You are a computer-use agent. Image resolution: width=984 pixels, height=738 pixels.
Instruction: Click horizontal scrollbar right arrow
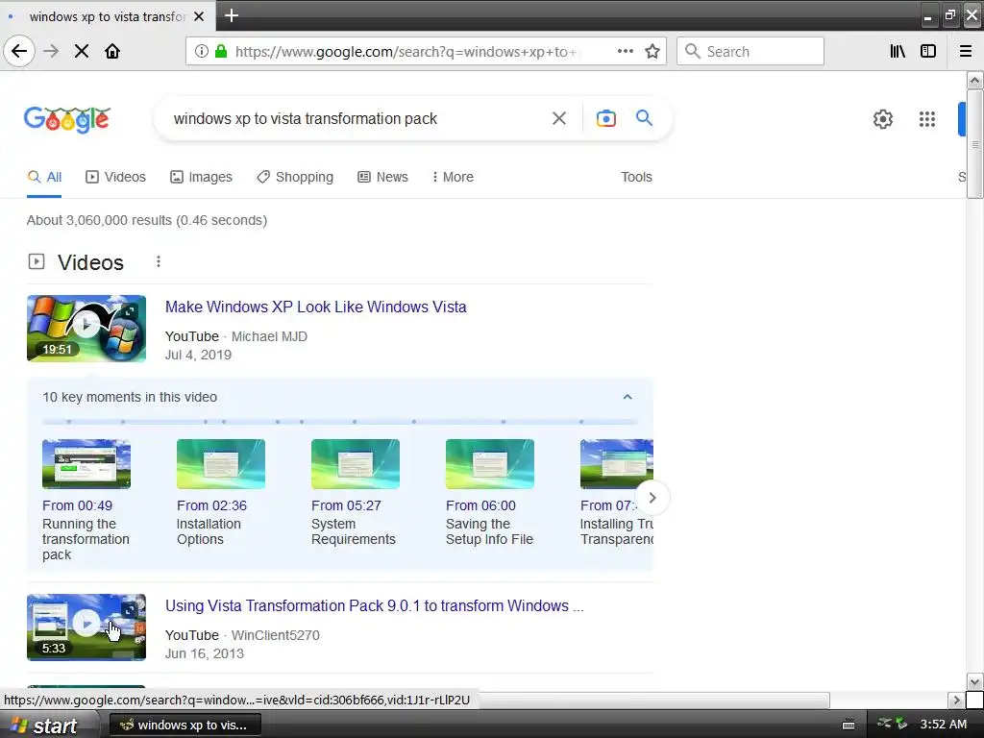coord(956,700)
